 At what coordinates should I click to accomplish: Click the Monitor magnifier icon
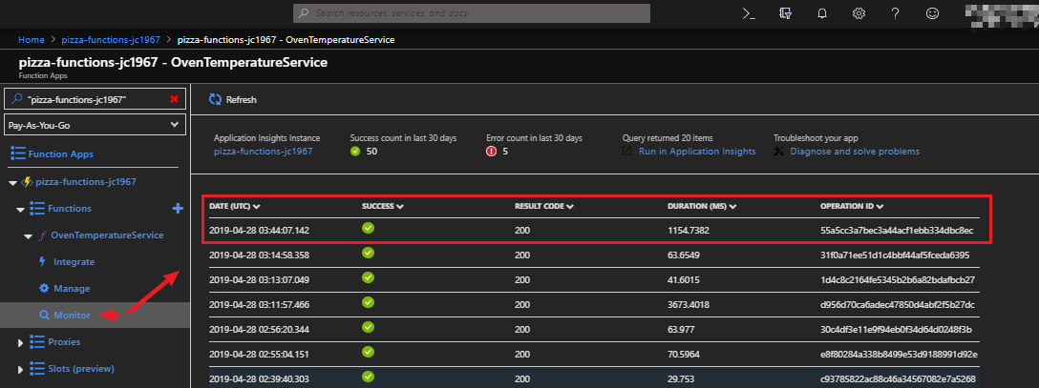(44, 316)
